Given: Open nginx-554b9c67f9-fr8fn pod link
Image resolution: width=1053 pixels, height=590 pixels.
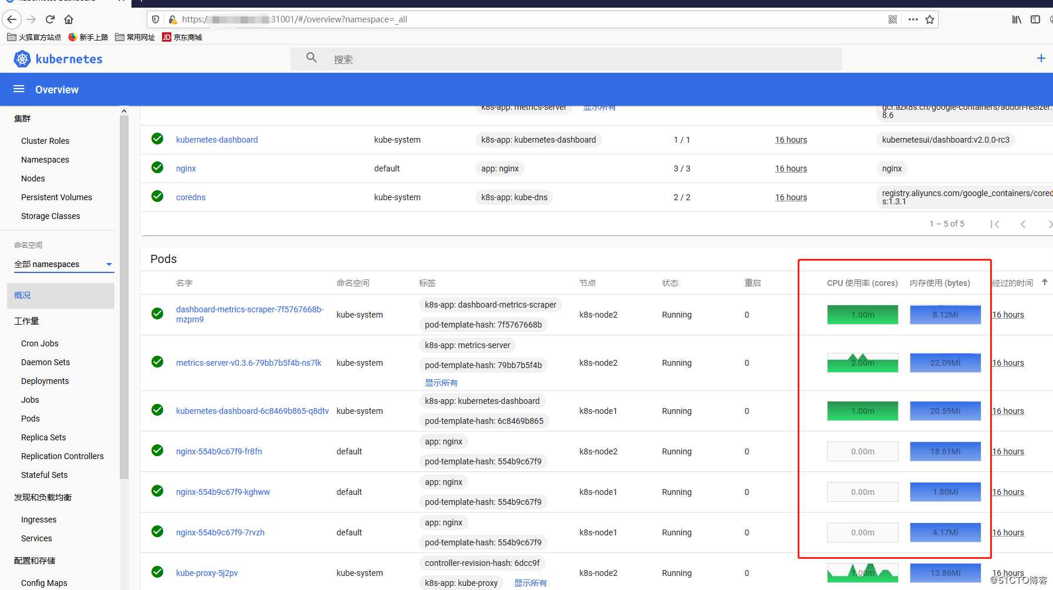Looking at the screenshot, I should 219,451.
